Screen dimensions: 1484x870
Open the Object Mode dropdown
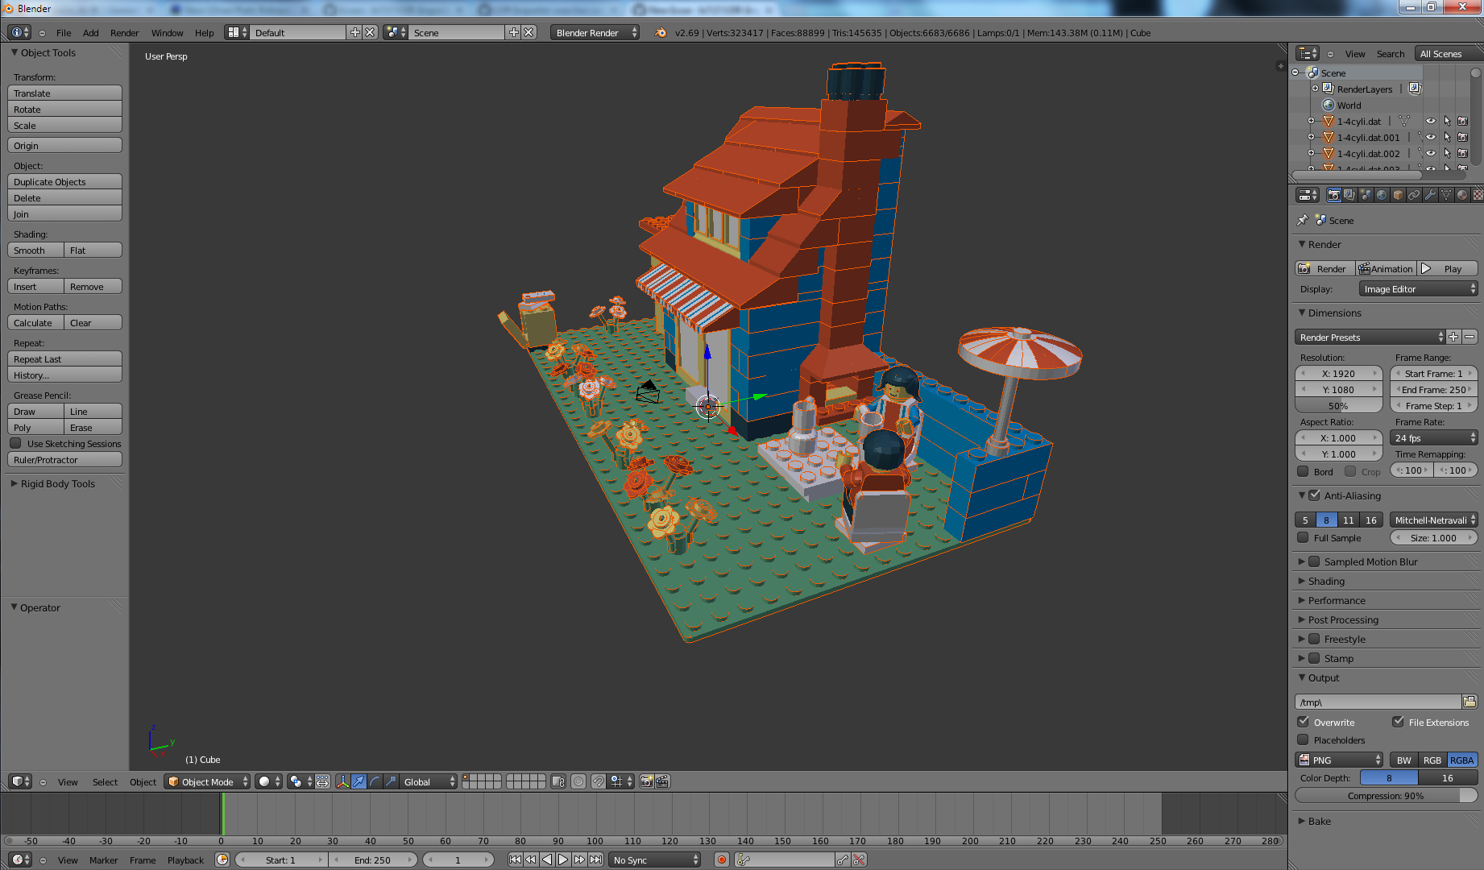[x=207, y=781]
